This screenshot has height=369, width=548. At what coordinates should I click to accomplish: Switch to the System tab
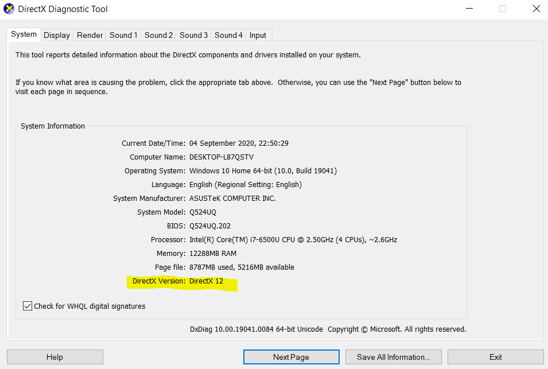click(24, 34)
